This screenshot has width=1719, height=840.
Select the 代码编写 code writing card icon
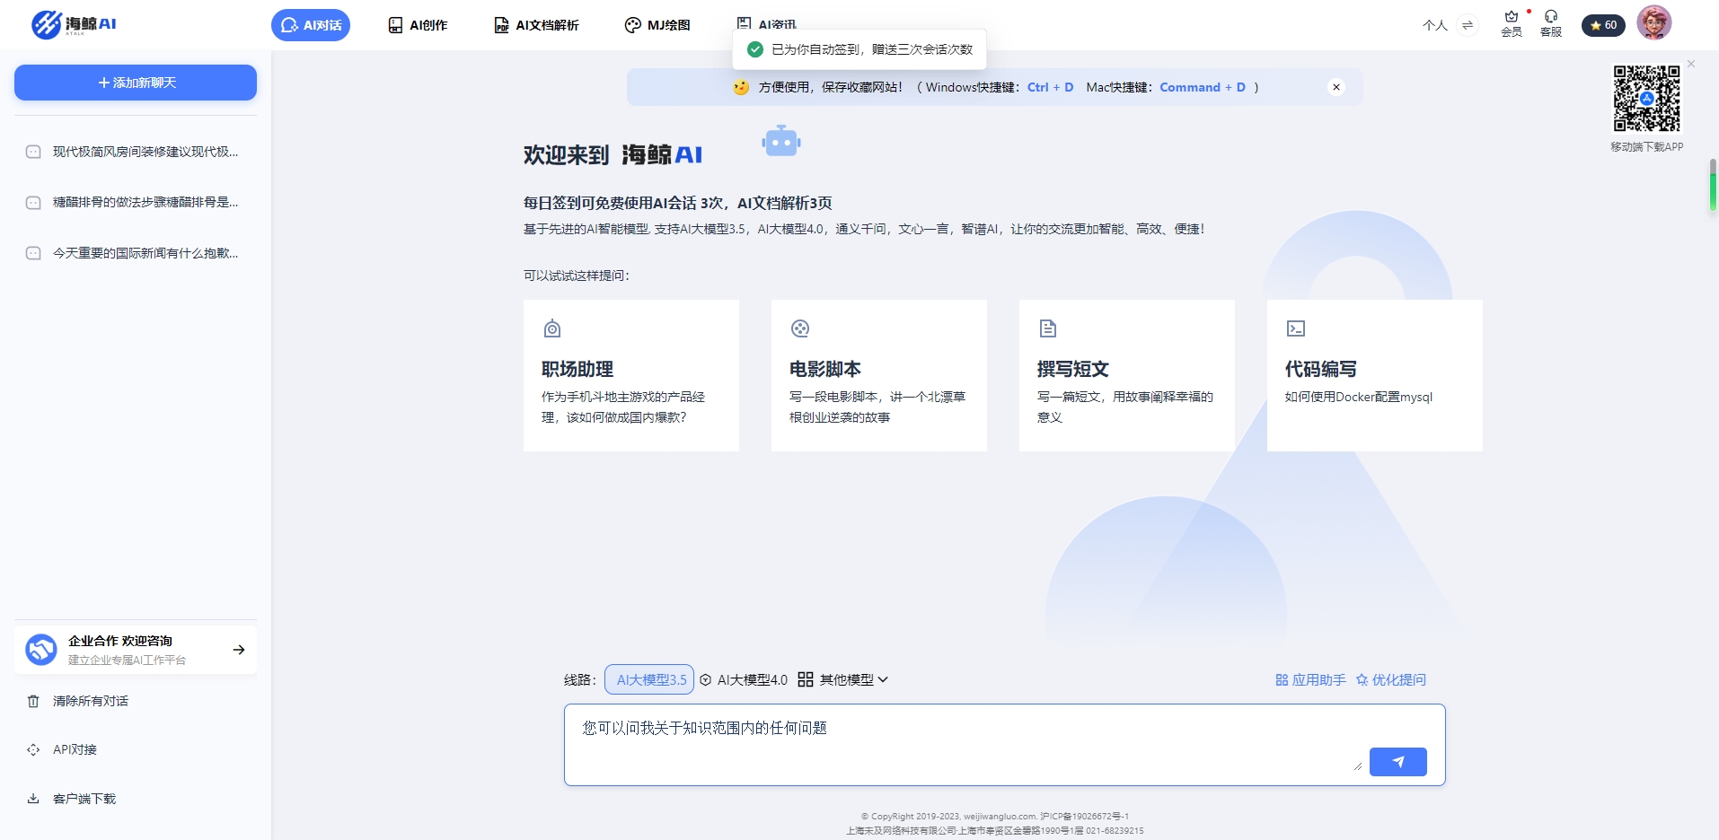click(1295, 328)
